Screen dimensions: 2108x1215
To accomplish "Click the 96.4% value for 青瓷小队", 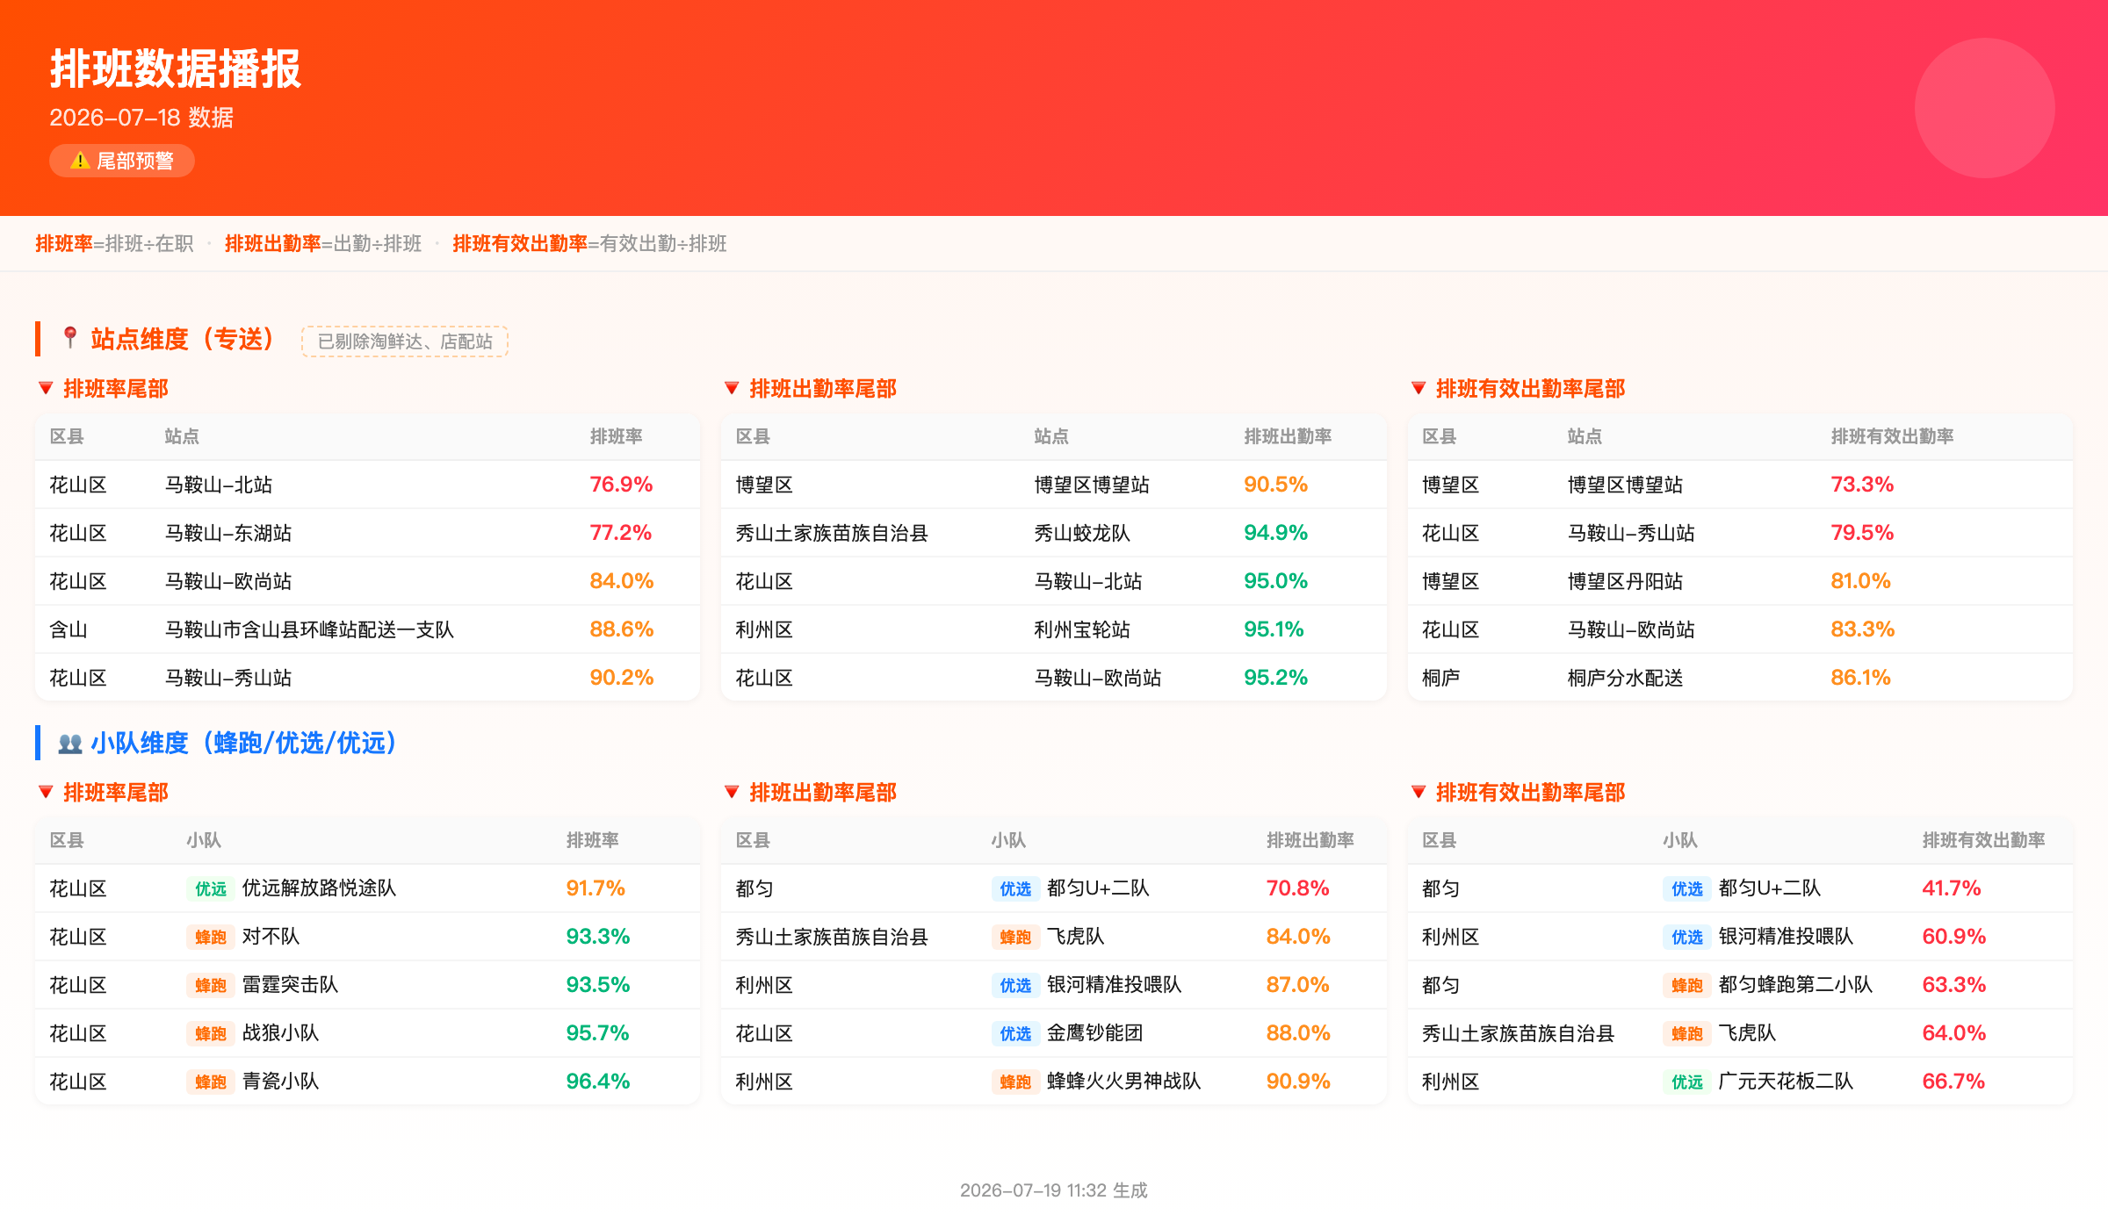I will tap(598, 1082).
